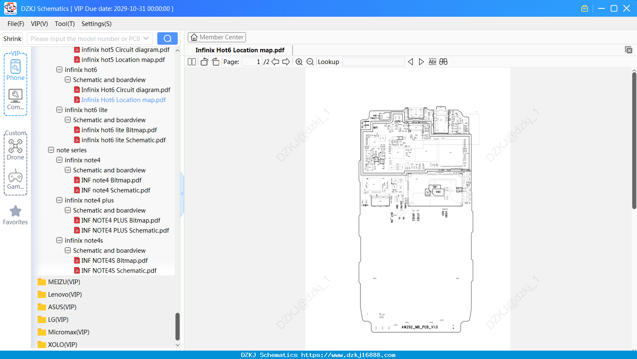The width and height of the screenshot is (637, 359).
Task: Find next lookup match
Action: [421, 62]
